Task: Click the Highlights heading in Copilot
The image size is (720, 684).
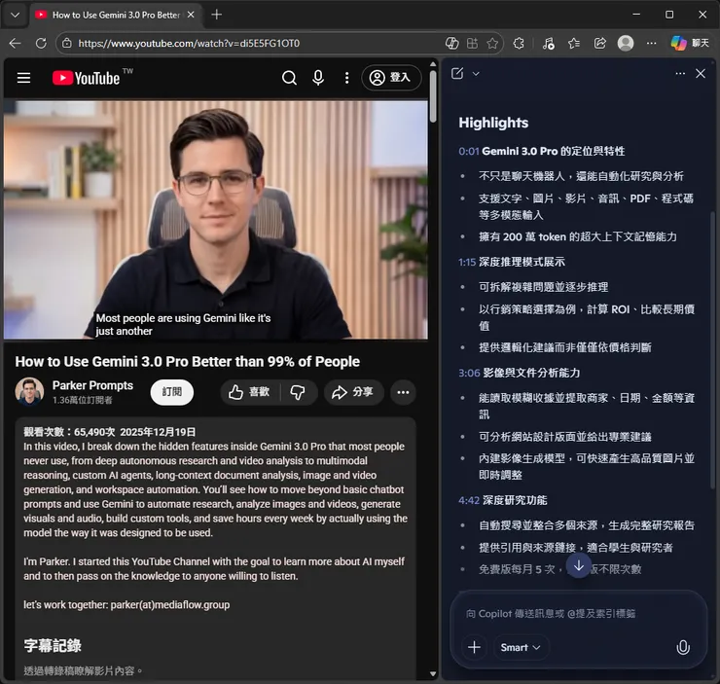Action: (493, 123)
